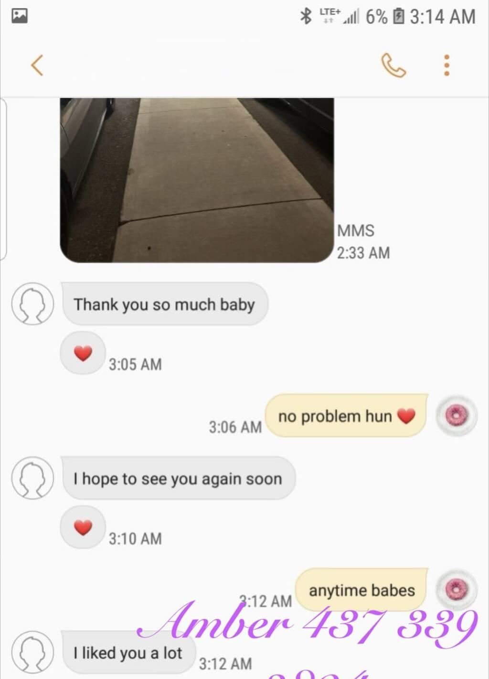
Task: Open the three-dot overflow menu
Action: point(446,65)
